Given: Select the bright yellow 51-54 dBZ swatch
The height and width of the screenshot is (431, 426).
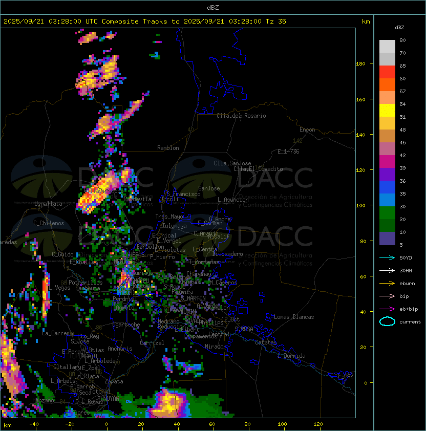Looking at the screenshot, I should [387, 111].
